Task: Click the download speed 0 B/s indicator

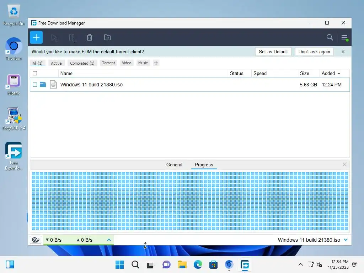Action: [54, 240]
